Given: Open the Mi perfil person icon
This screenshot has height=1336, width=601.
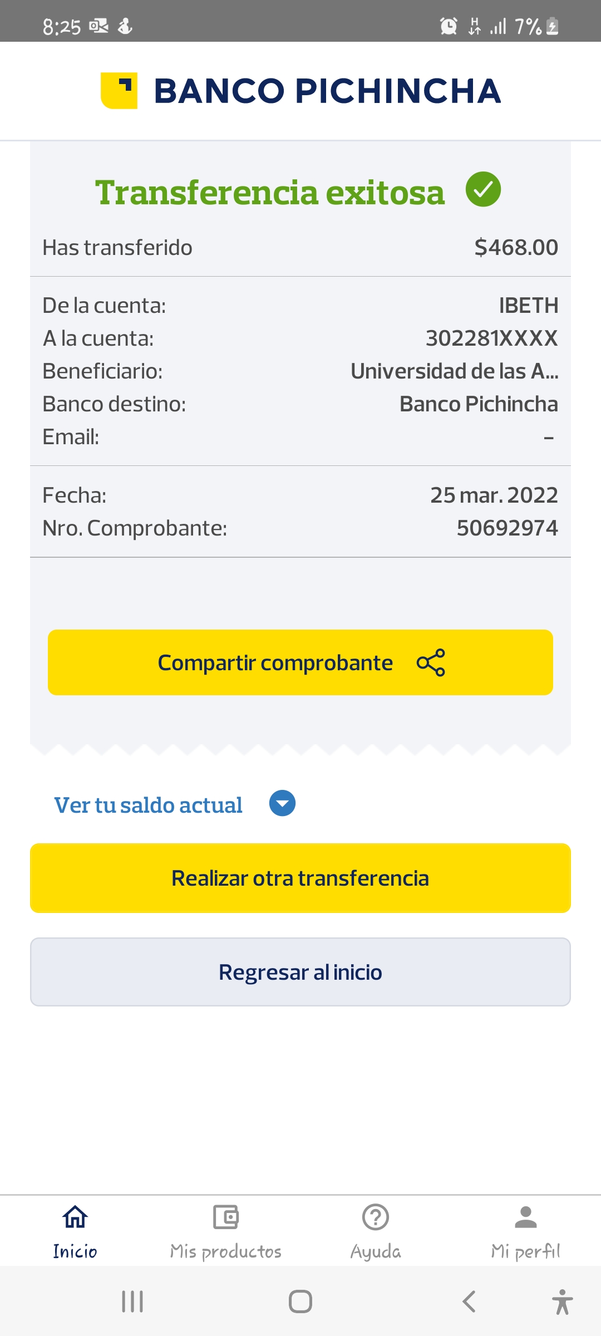Looking at the screenshot, I should [525, 1217].
